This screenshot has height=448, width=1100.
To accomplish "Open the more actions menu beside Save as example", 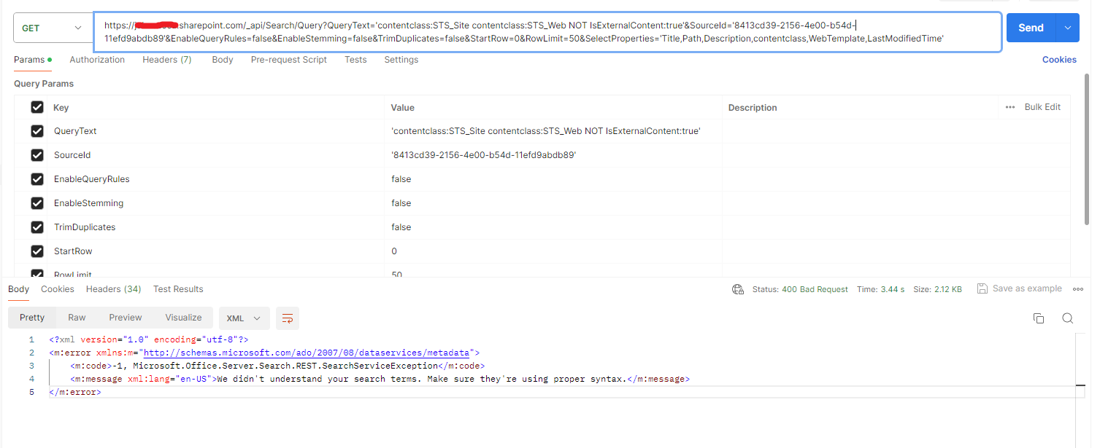I will (x=1078, y=288).
